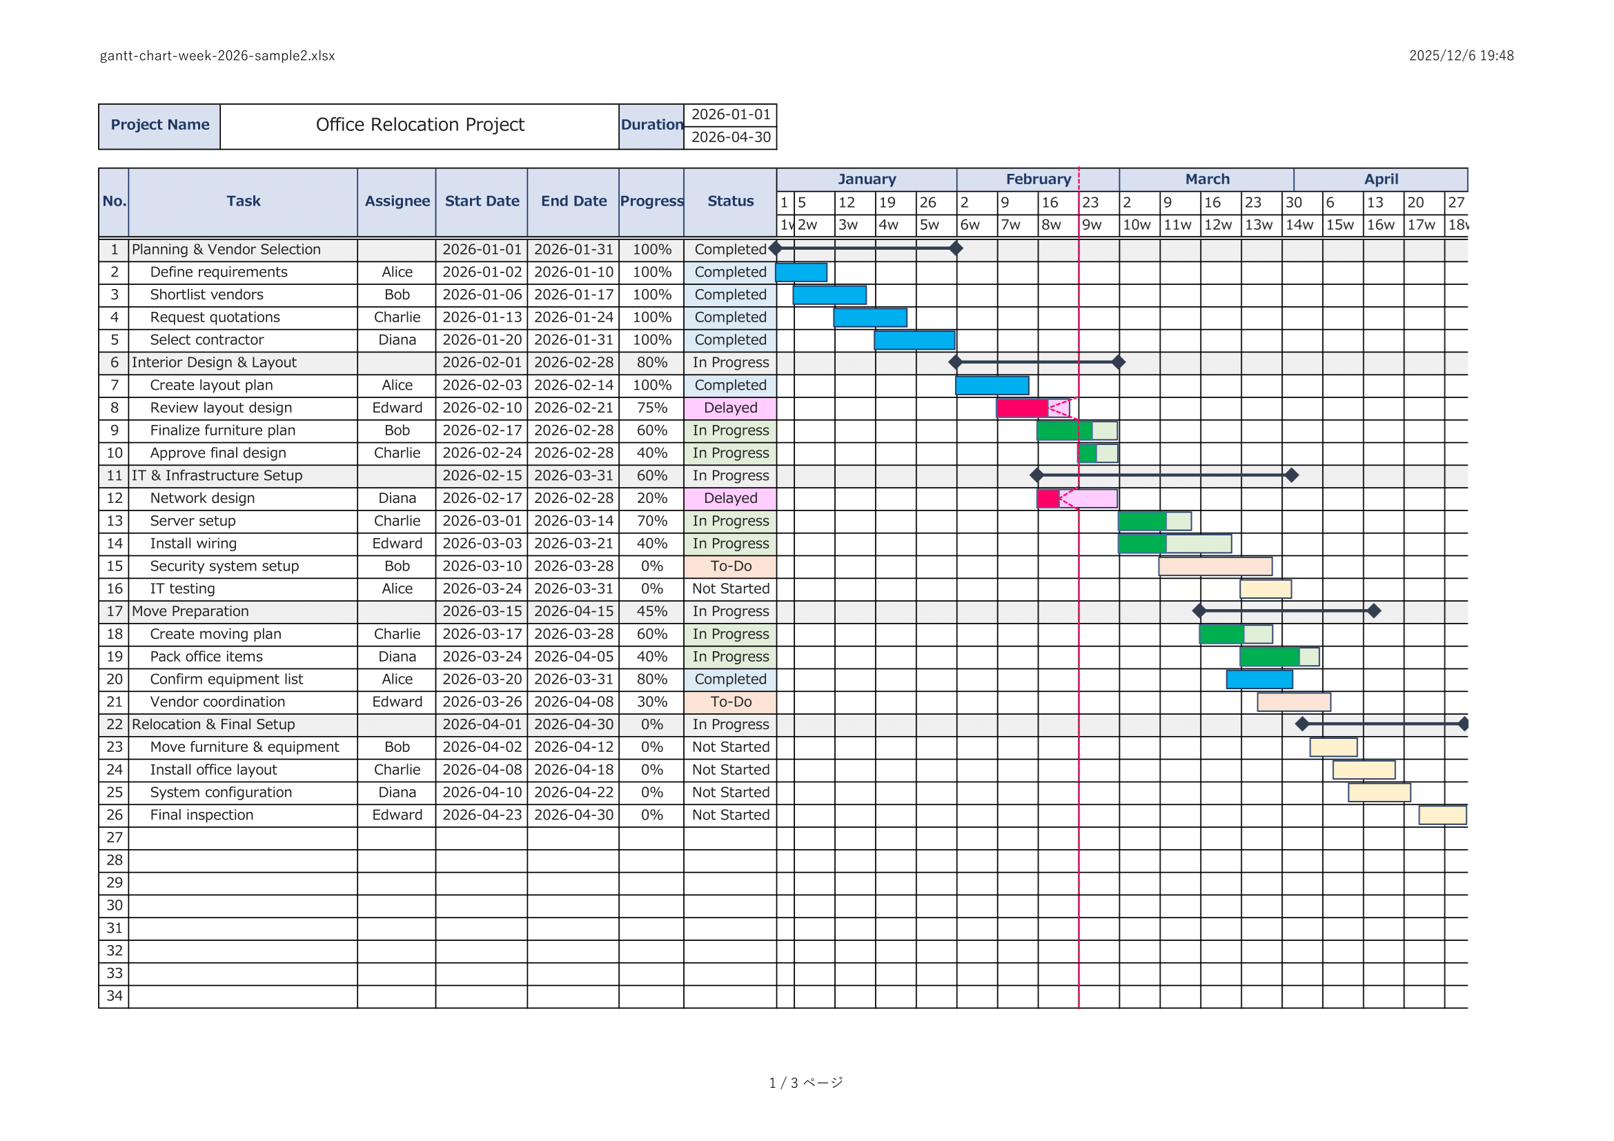Click row number 22 'Relocation & Final Setup'
Viewport: 1614px width, 1141px height.
(x=114, y=724)
